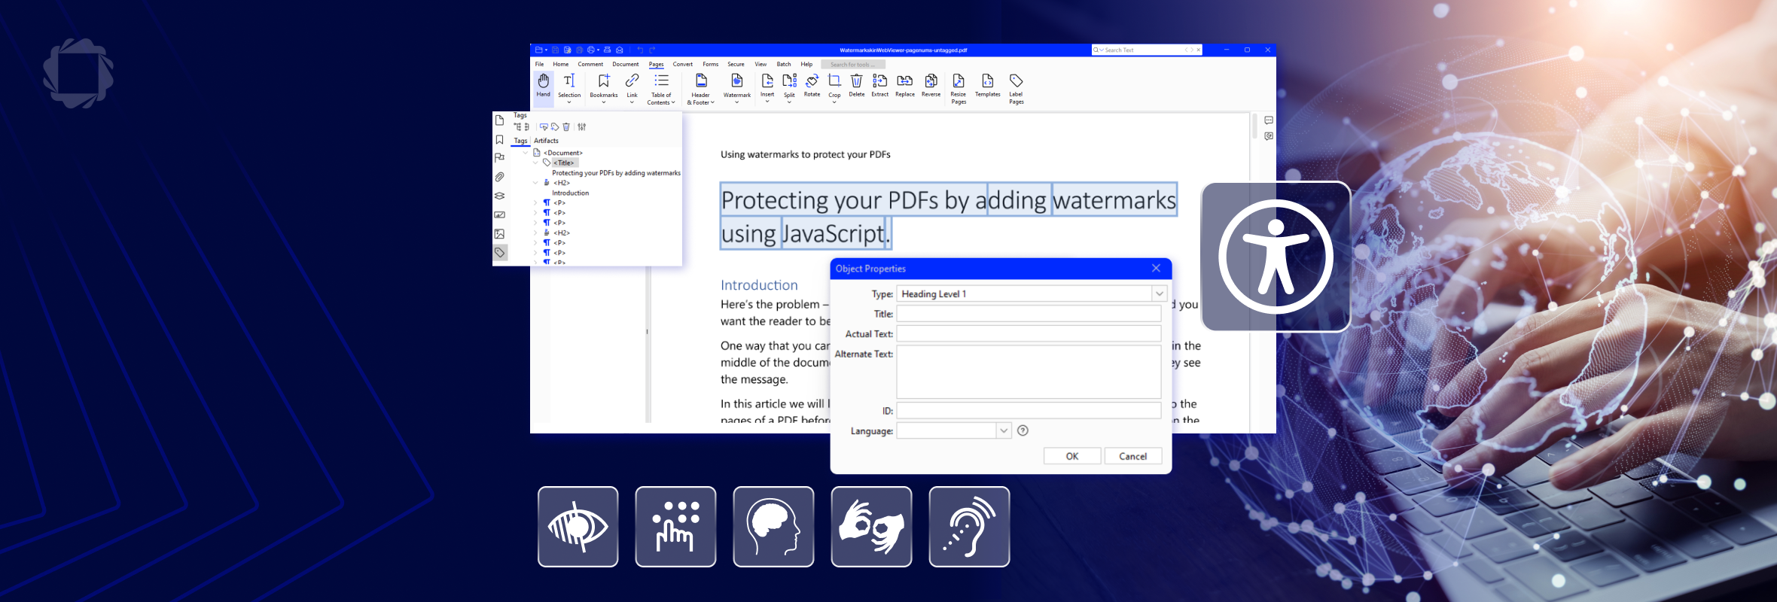Delete tag using Tags pane trash icon
This screenshot has height=602, width=1777.
[566, 126]
